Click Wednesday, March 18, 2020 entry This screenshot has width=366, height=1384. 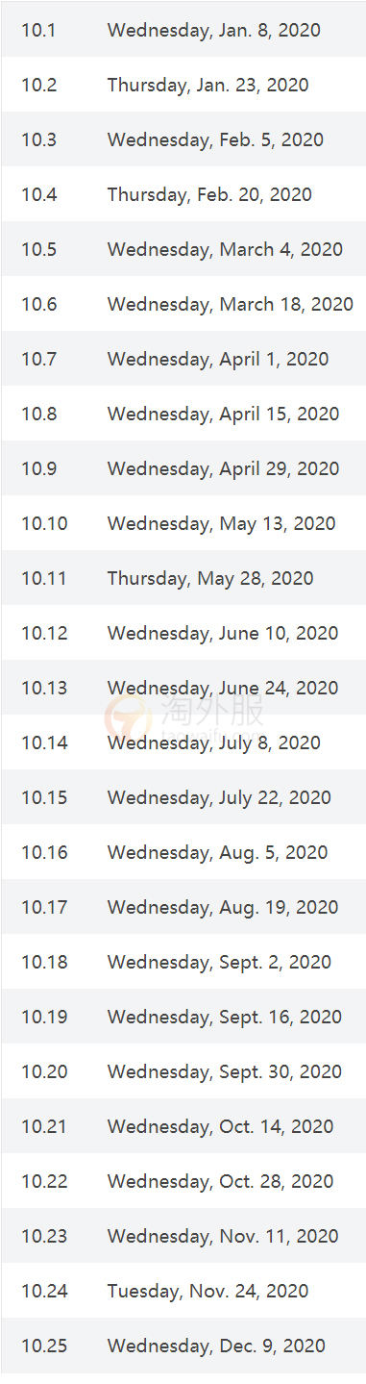[x=231, y=304]
